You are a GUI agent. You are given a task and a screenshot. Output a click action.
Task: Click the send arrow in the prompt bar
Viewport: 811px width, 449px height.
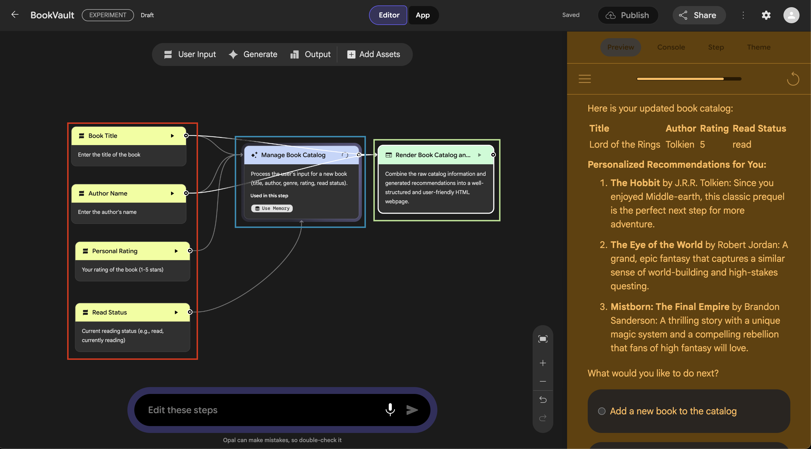coord(412,410)
